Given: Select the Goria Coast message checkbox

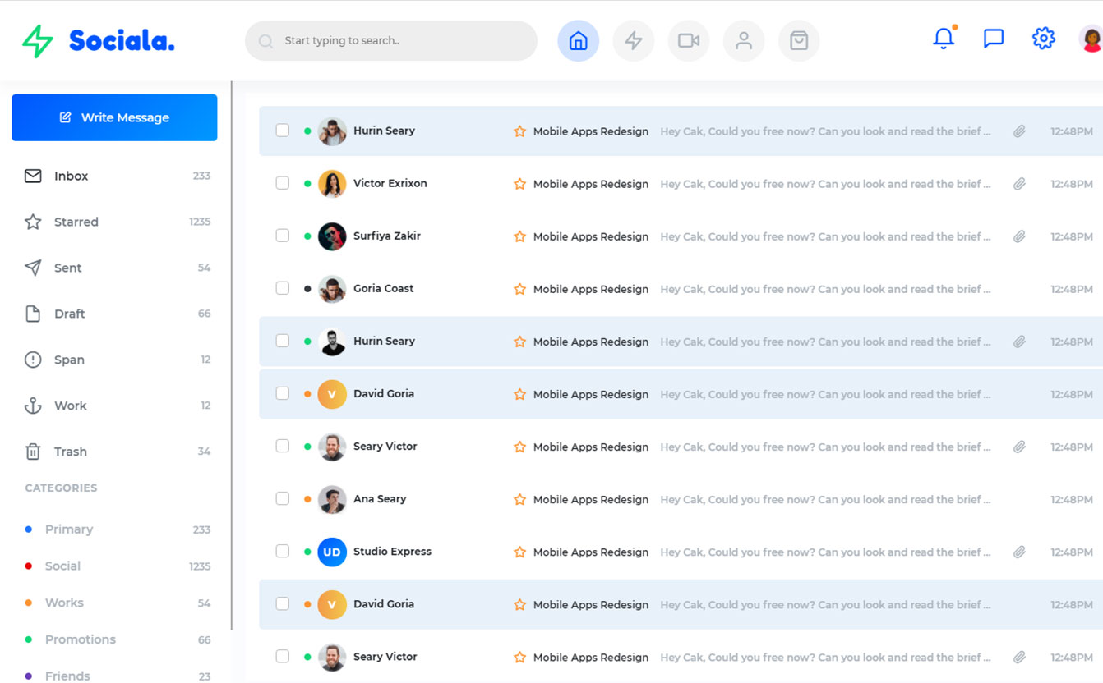Looking at the screenshot, I should tap(283, 288).
